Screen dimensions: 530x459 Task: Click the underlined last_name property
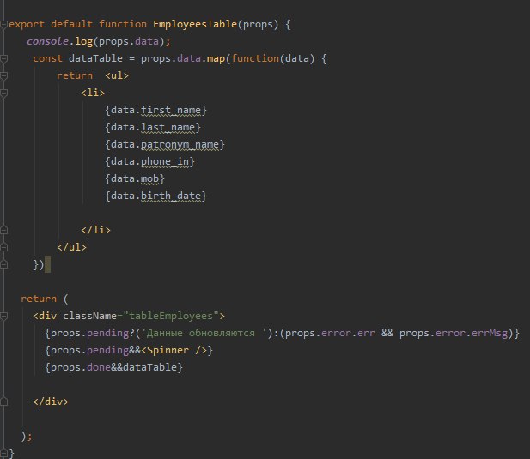point(168,128)
